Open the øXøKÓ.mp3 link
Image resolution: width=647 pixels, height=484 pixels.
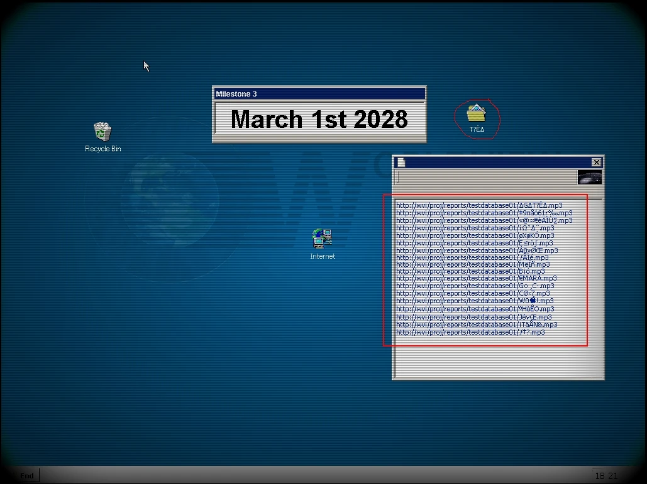point(475,235)
